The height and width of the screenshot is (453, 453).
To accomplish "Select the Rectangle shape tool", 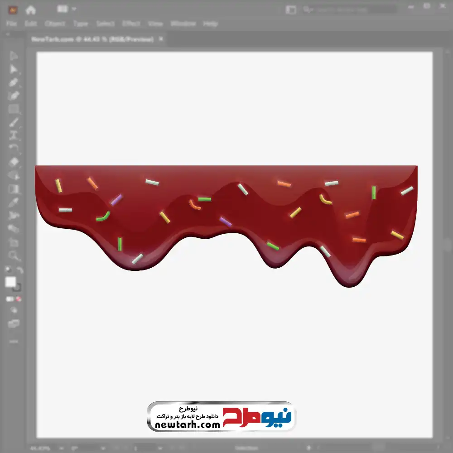I will point(14,109).
